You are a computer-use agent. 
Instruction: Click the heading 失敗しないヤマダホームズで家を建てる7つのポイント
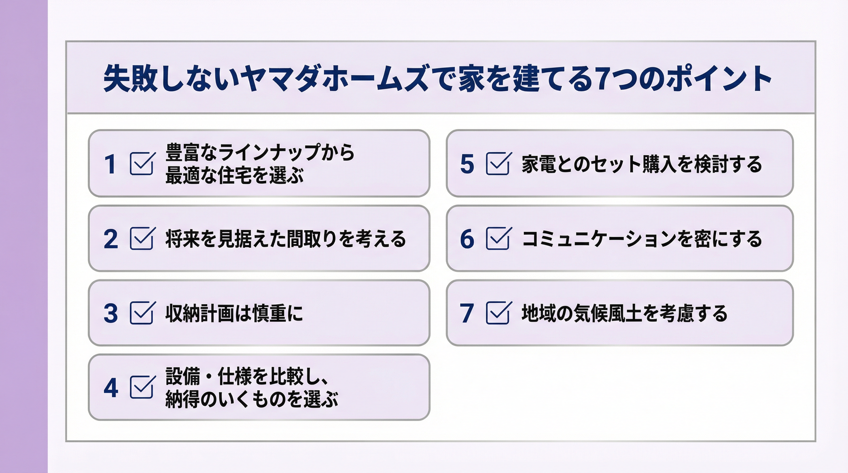click(437, 79)
